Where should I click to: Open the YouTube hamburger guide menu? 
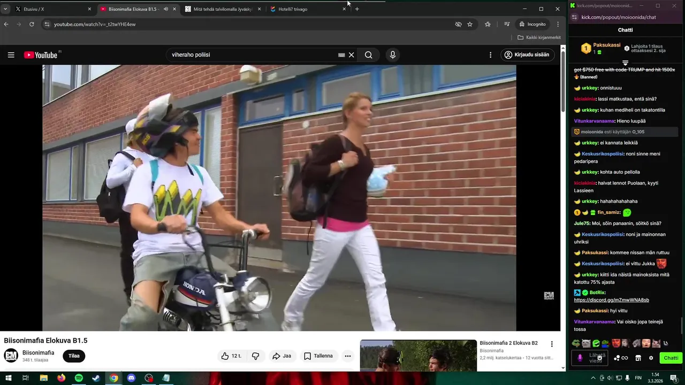[11, 55]
